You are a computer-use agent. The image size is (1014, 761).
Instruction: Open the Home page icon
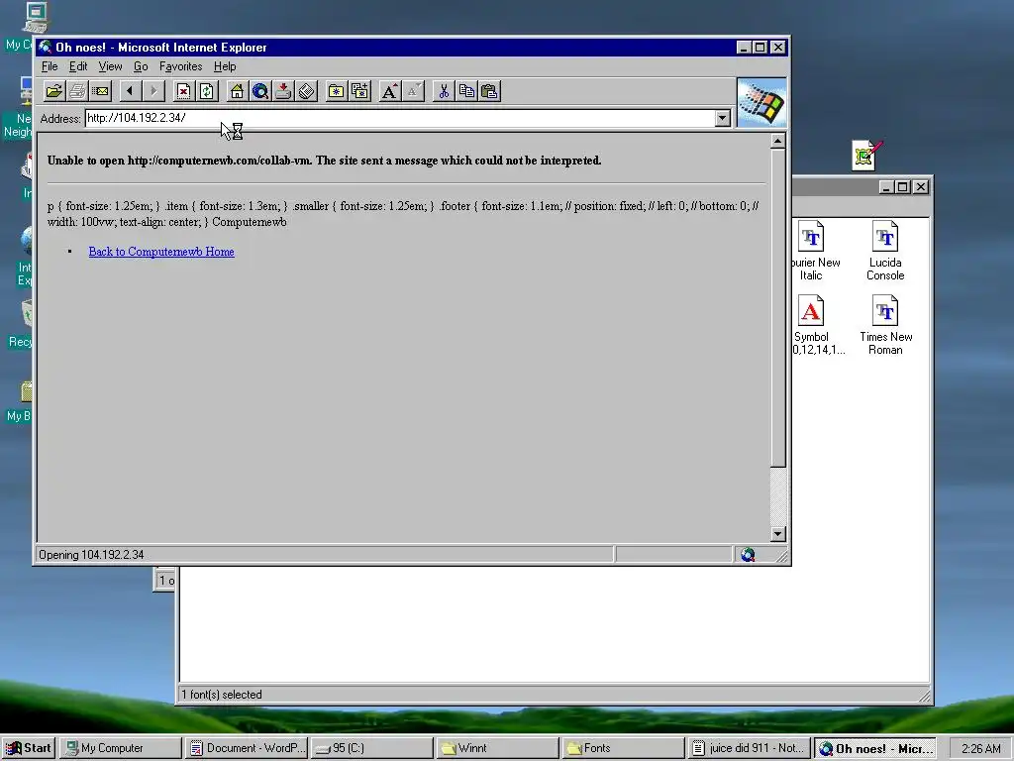point(237,91)
